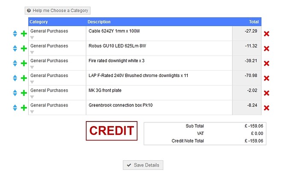Screen dimensions: 295x172
Task: Click reorder arrows on Robus GU10 row
Action: point(15,49)
